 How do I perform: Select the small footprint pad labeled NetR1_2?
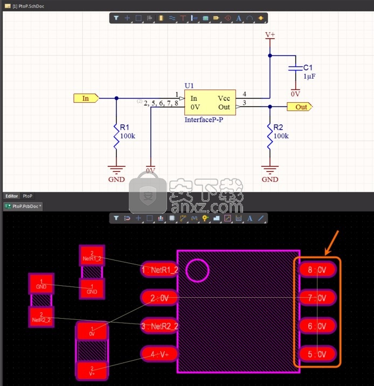tap(92, 256)
